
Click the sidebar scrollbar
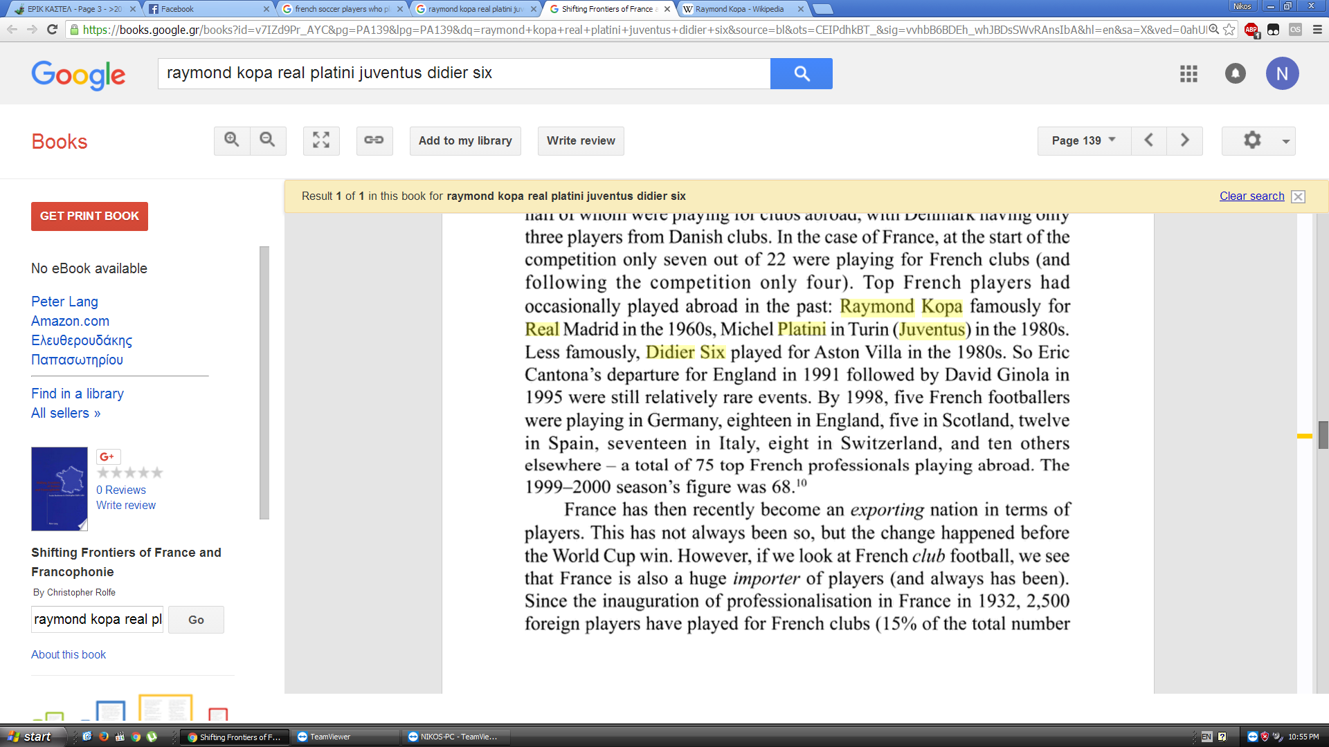click(x=264, y=382)
